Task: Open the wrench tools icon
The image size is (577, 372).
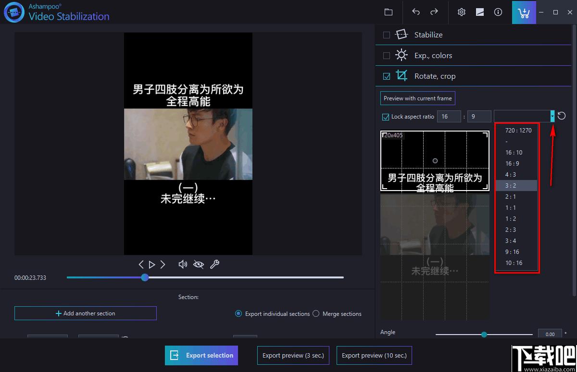Action: coord(215,264)
